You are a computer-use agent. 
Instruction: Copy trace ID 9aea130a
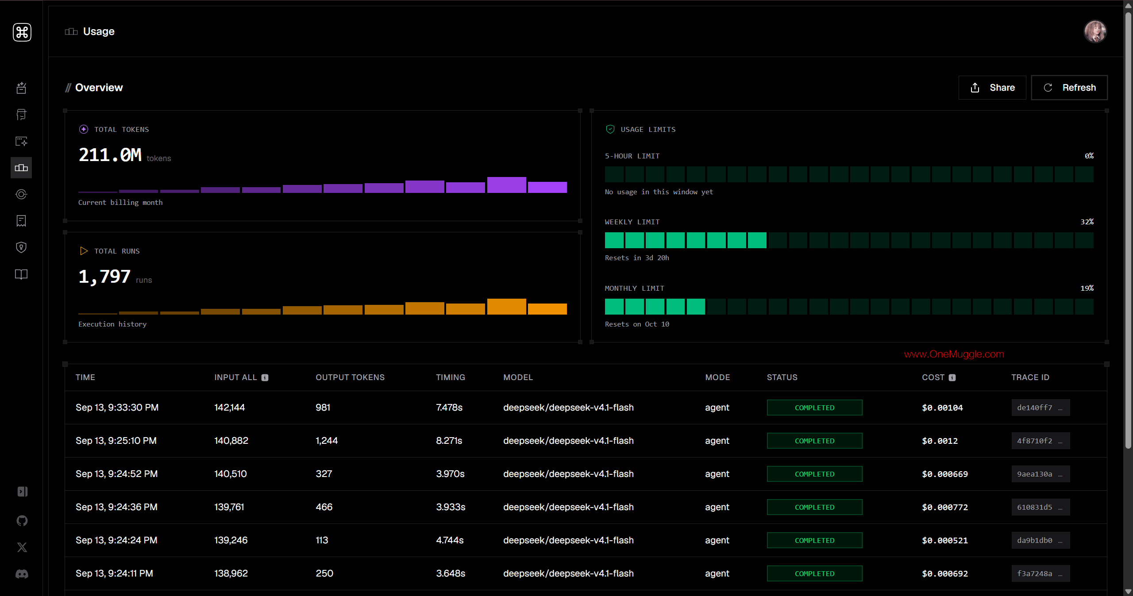click(1041, 474)
